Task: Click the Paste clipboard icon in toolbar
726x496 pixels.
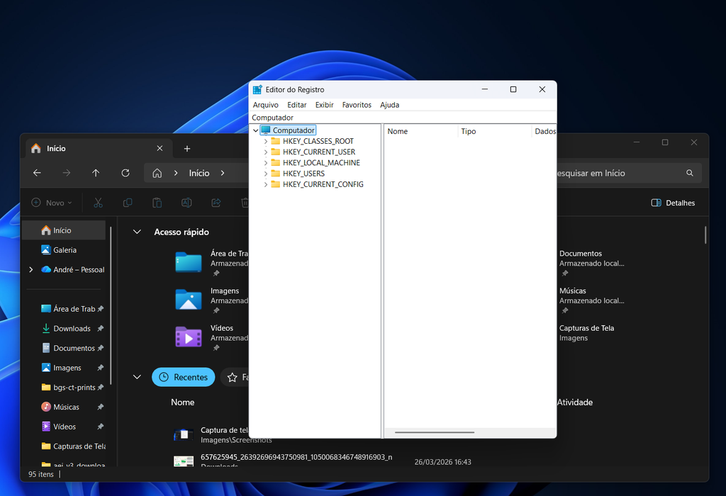Action: pos(157,203)
